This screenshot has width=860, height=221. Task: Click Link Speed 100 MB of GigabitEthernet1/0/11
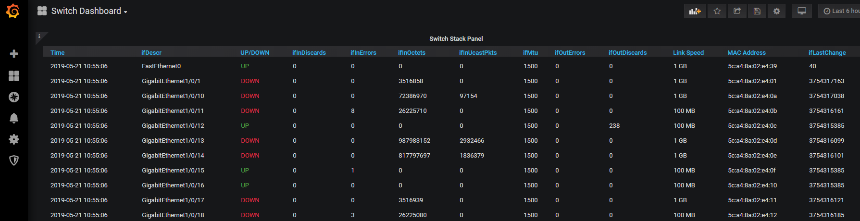tap(685, 111)
